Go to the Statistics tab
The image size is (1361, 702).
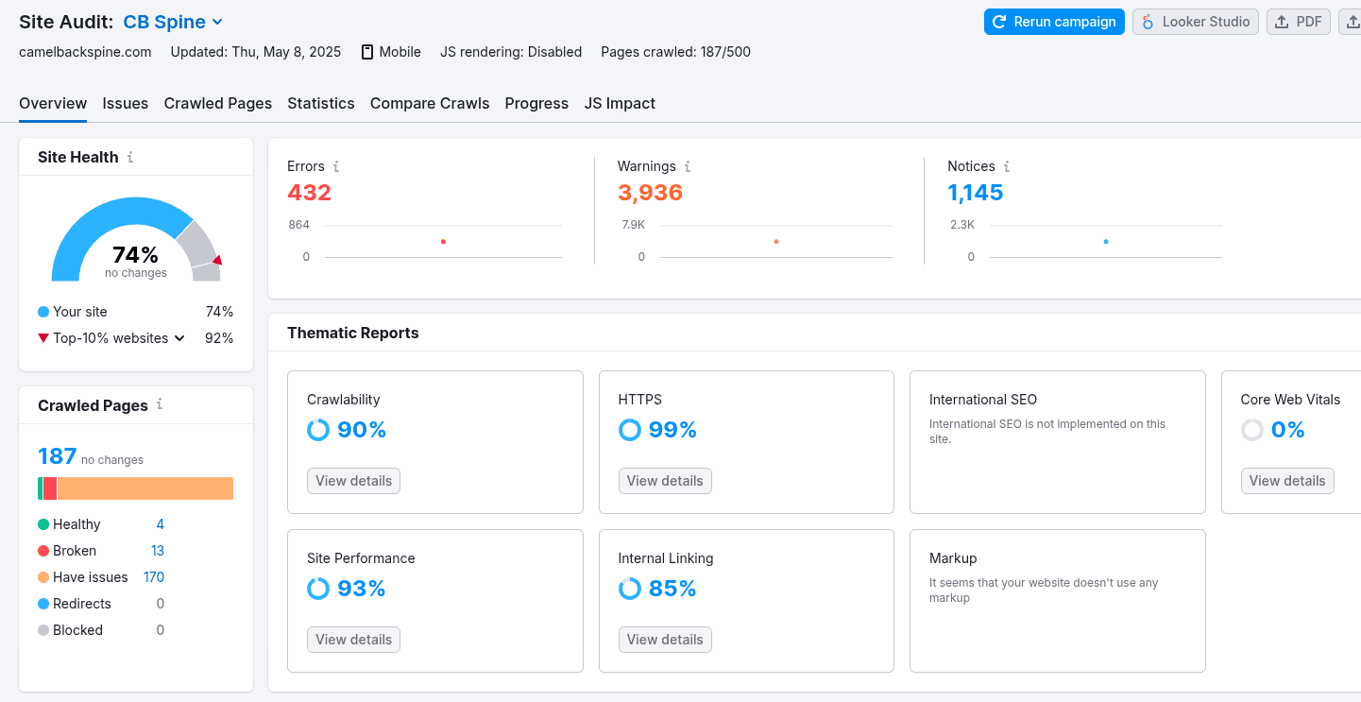(321, 103)
